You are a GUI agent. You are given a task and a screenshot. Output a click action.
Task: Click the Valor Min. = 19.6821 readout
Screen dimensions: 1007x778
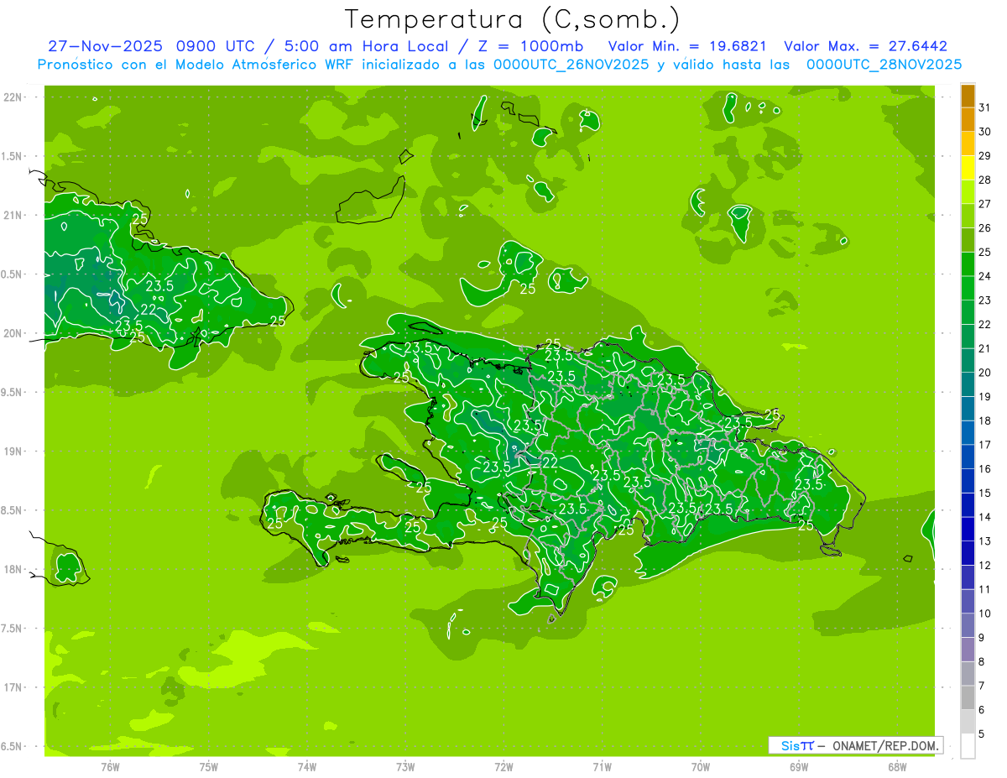click(x=687, y=46)
